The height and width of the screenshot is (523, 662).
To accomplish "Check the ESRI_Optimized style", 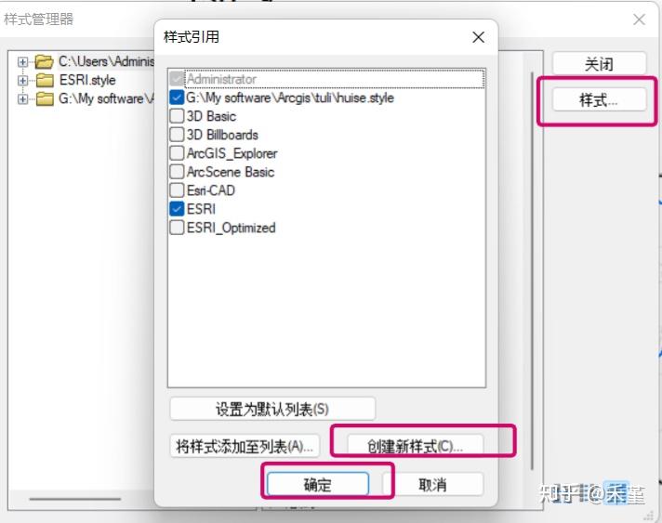I will (x=177, y=228).
